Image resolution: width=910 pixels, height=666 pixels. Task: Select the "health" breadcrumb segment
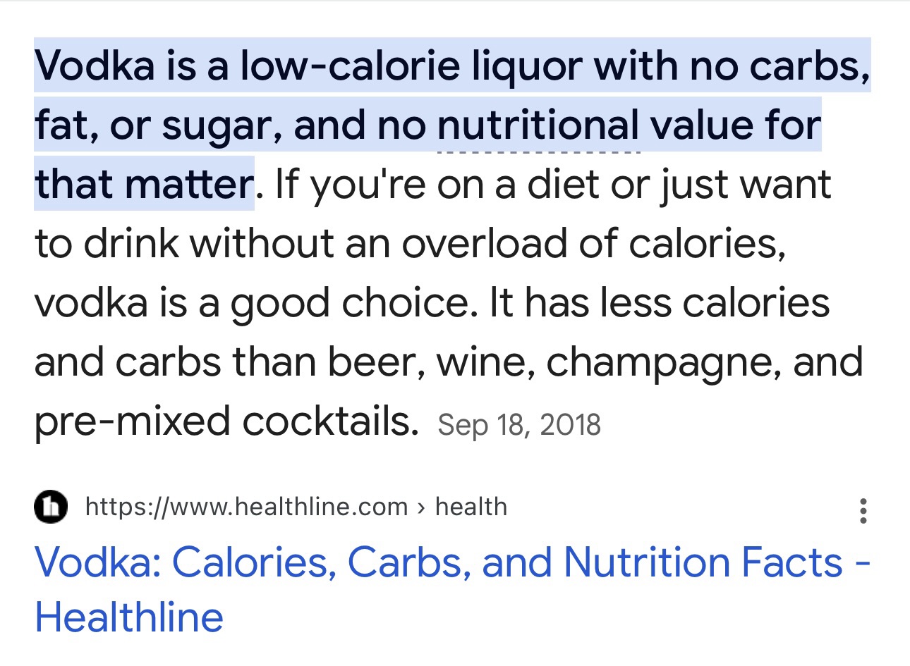point(471,507)
